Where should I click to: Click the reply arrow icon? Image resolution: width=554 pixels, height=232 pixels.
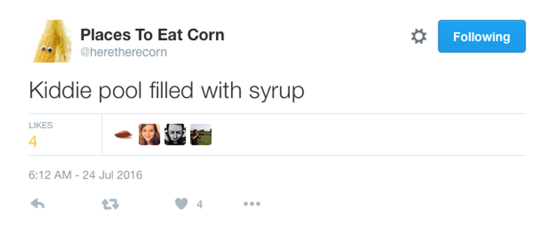coord(37,204)
